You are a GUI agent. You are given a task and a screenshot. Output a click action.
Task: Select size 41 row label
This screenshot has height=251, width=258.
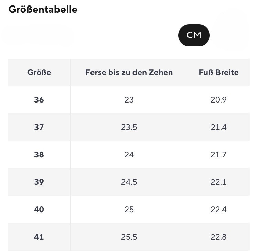(39, 237)
